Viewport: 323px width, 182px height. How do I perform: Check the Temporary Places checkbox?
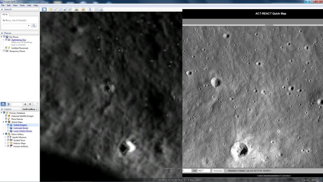(4, 51)
